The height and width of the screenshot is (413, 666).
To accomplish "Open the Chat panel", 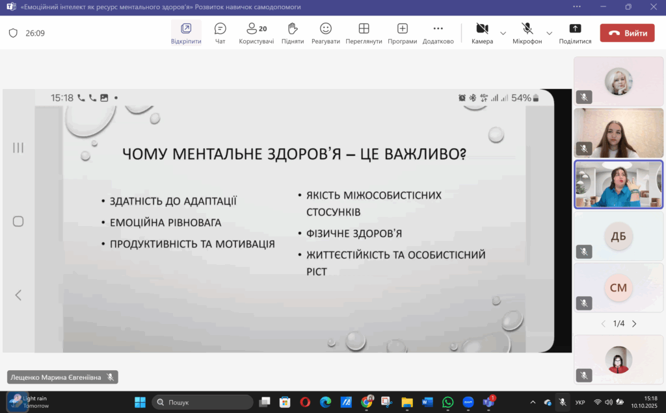I will pyautogui.click(x=220, y=33).
